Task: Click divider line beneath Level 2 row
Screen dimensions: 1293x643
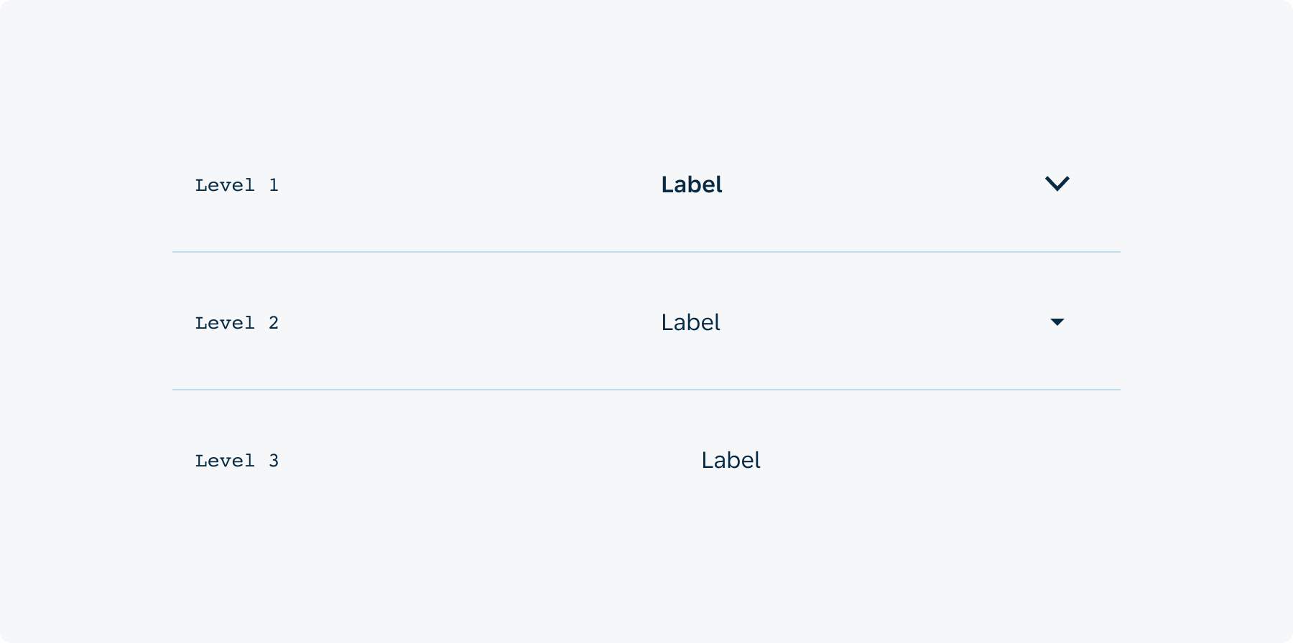Action: pyautogui.click(x=646, y=390)
